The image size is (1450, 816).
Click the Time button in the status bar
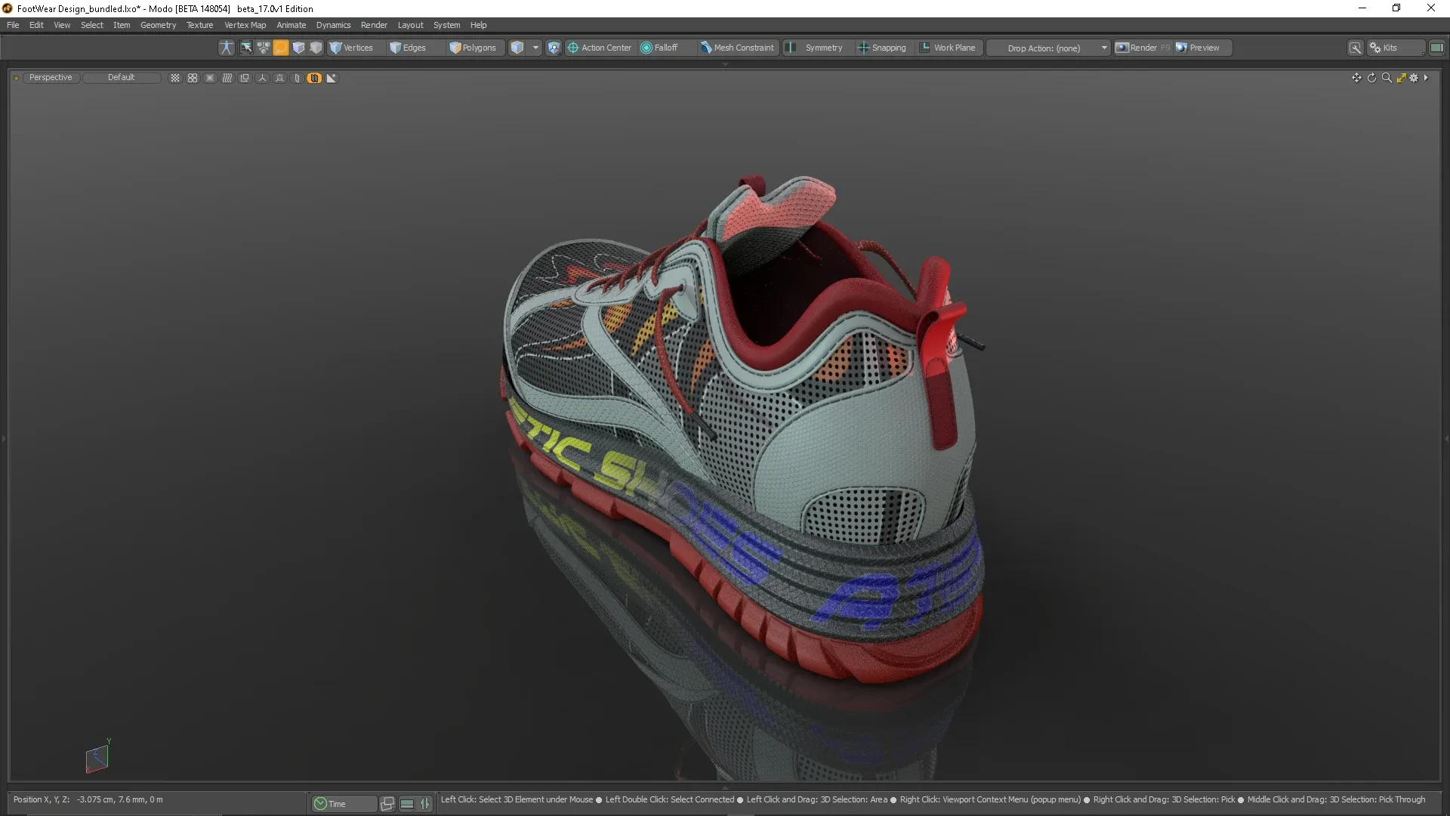coord(344,804)
